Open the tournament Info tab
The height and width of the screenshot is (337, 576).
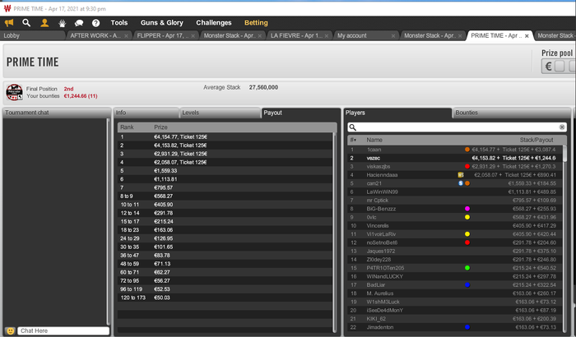click(146, 113)
